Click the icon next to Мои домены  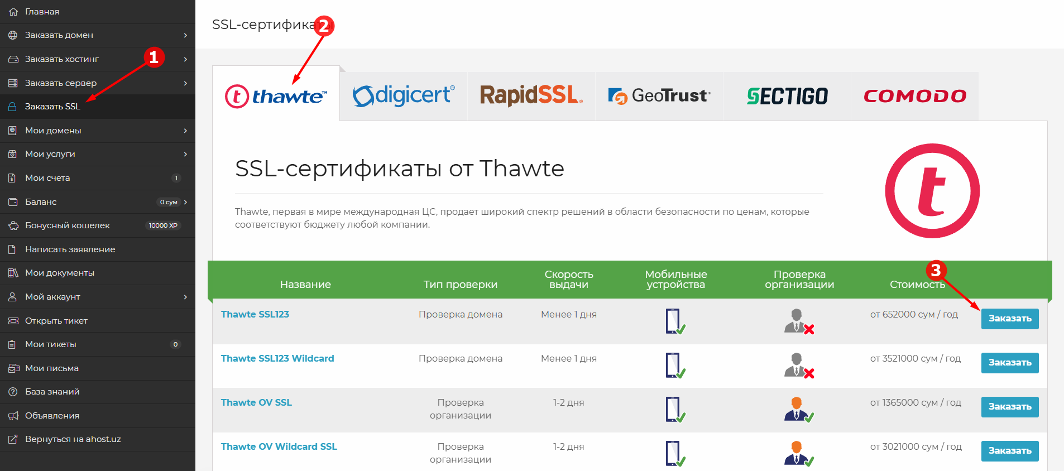point(13,131)
